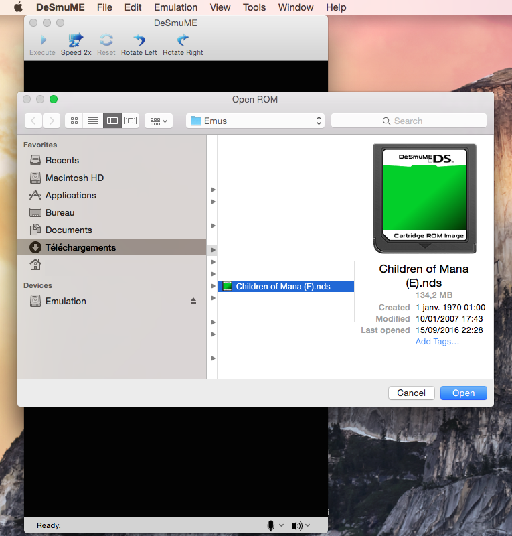Click the Speed 2x toolbar icon

click(76, 40)
